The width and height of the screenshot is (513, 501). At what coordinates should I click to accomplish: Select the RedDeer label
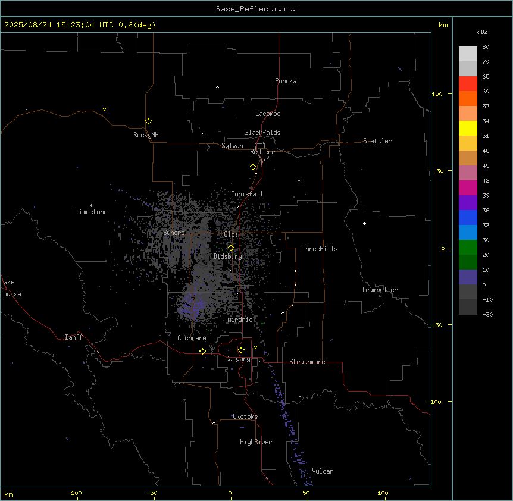tap(262, 152)
